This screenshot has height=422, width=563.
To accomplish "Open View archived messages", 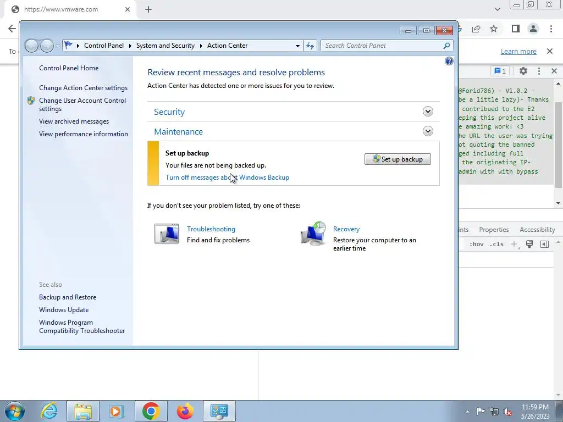I will [74, 121].
